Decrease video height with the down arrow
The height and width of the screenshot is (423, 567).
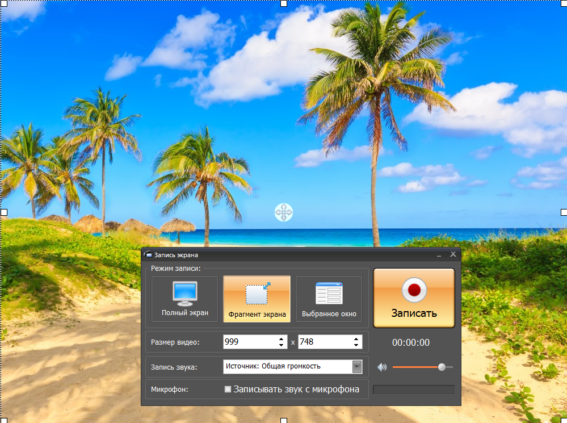(x=356, y=345)
